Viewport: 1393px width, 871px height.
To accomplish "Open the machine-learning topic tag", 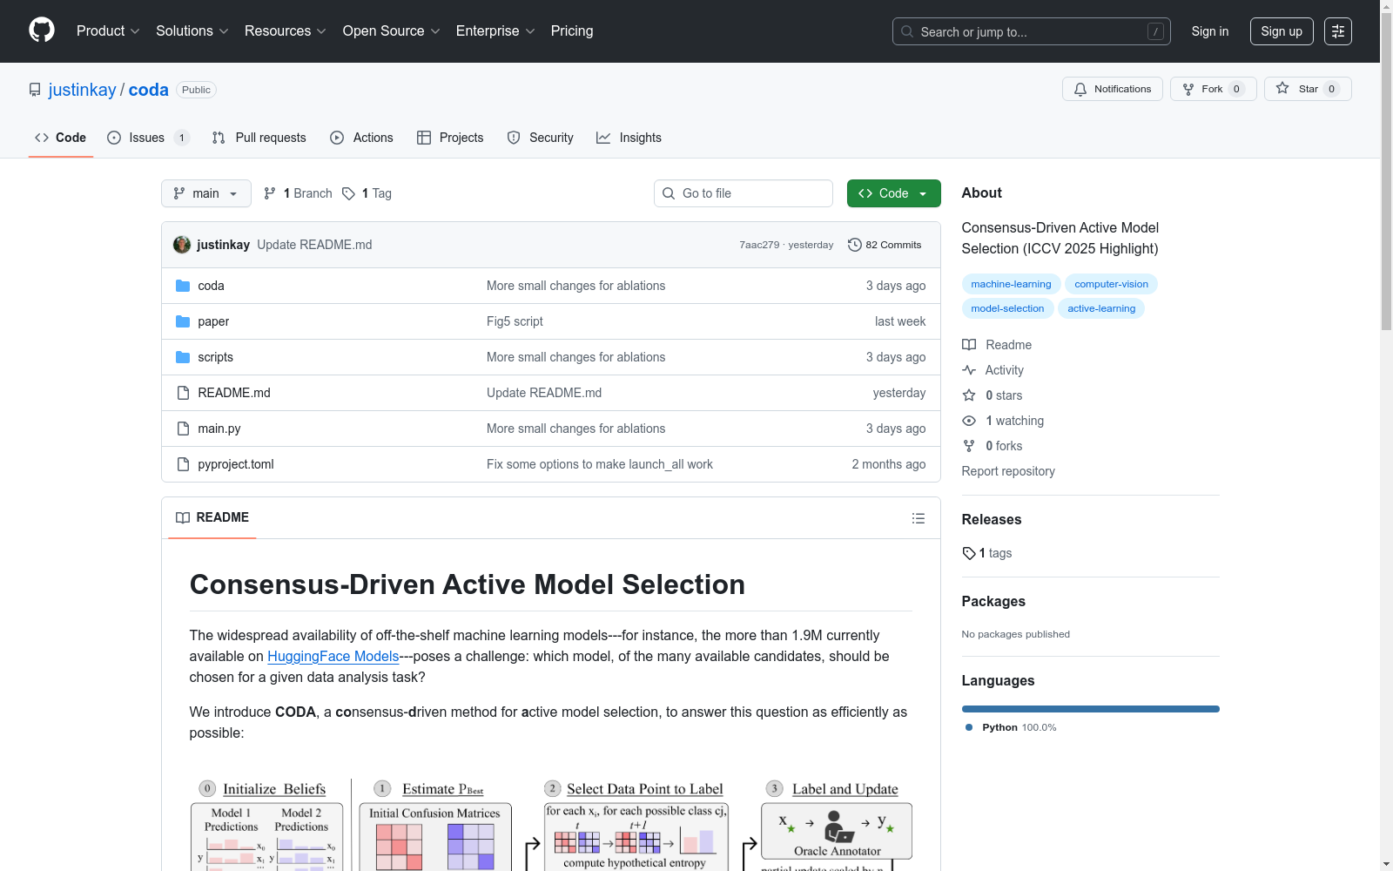I will click(1011, 284).
